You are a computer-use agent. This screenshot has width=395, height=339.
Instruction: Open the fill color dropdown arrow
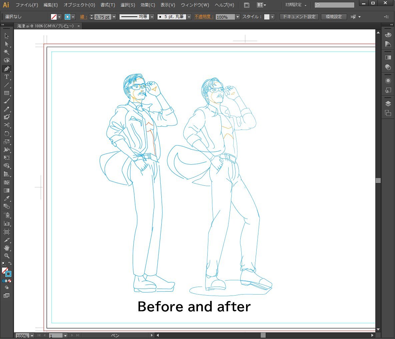pyautogui.click(x=59, y=17)
